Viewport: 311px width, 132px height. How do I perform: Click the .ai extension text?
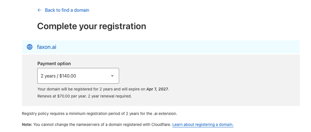coord(162,114)
